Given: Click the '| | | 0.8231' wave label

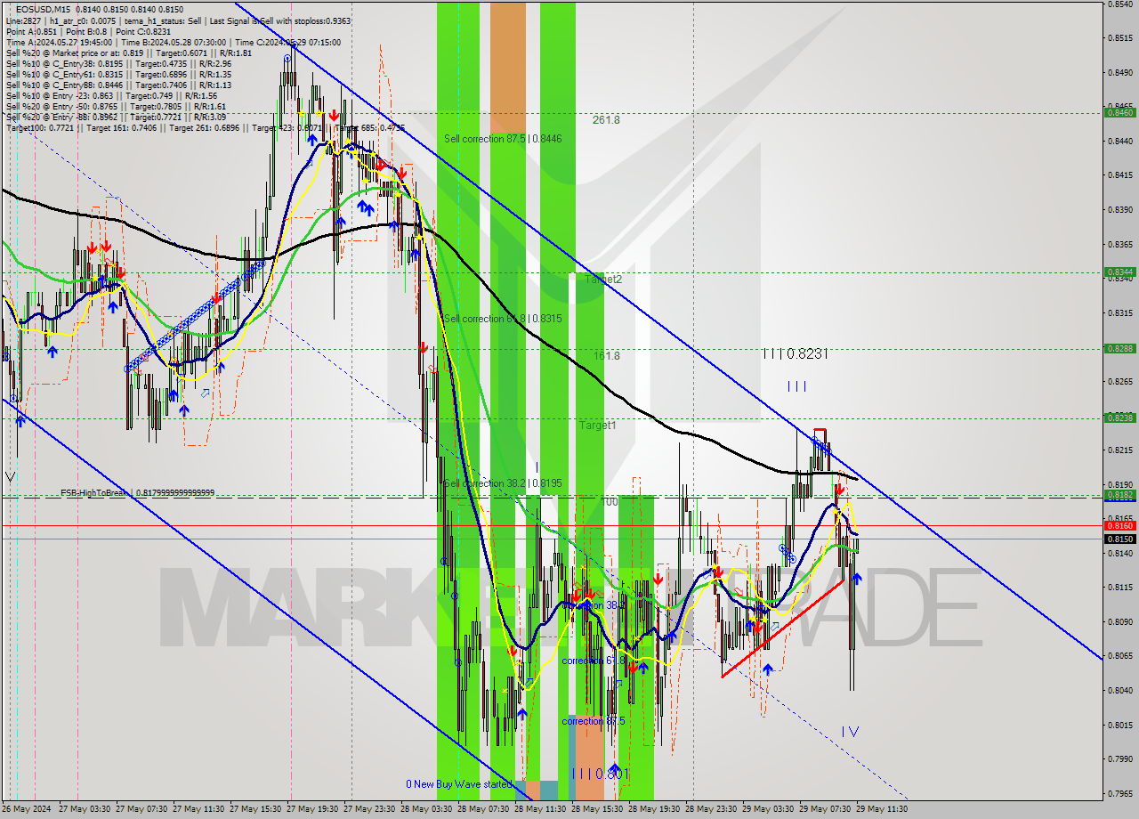Looking at the screenshot, I should (796, 353).
